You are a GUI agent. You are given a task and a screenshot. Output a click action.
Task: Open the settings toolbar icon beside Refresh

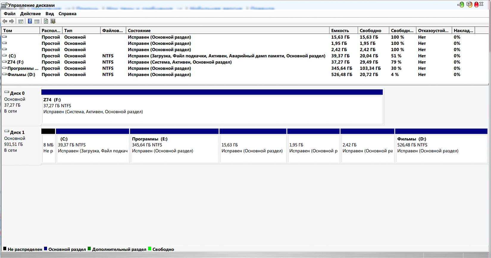53,21
